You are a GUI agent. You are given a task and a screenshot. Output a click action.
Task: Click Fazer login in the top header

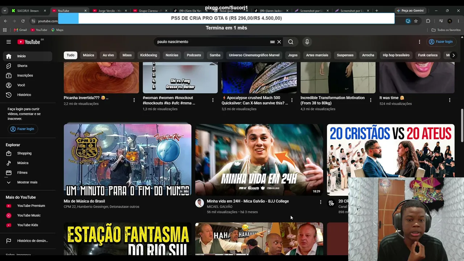(441, 42)
